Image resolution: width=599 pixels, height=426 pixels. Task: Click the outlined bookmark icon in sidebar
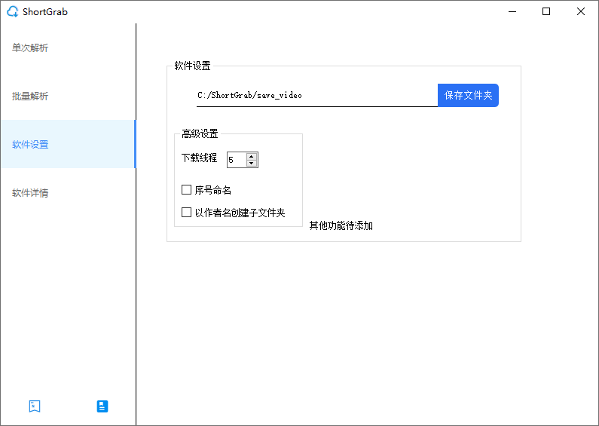click(34, 406)
